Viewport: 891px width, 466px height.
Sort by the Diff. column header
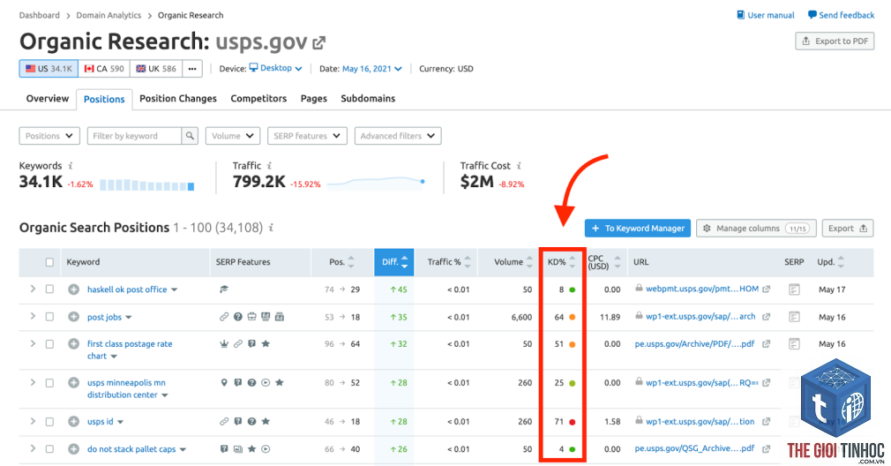[393, 262]
